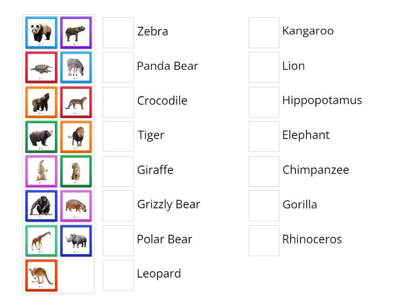Image resolution: width=411 pixels, height=308 pixels.
Task: Click the answer box next to Crocodile
Action: [118, 102]
